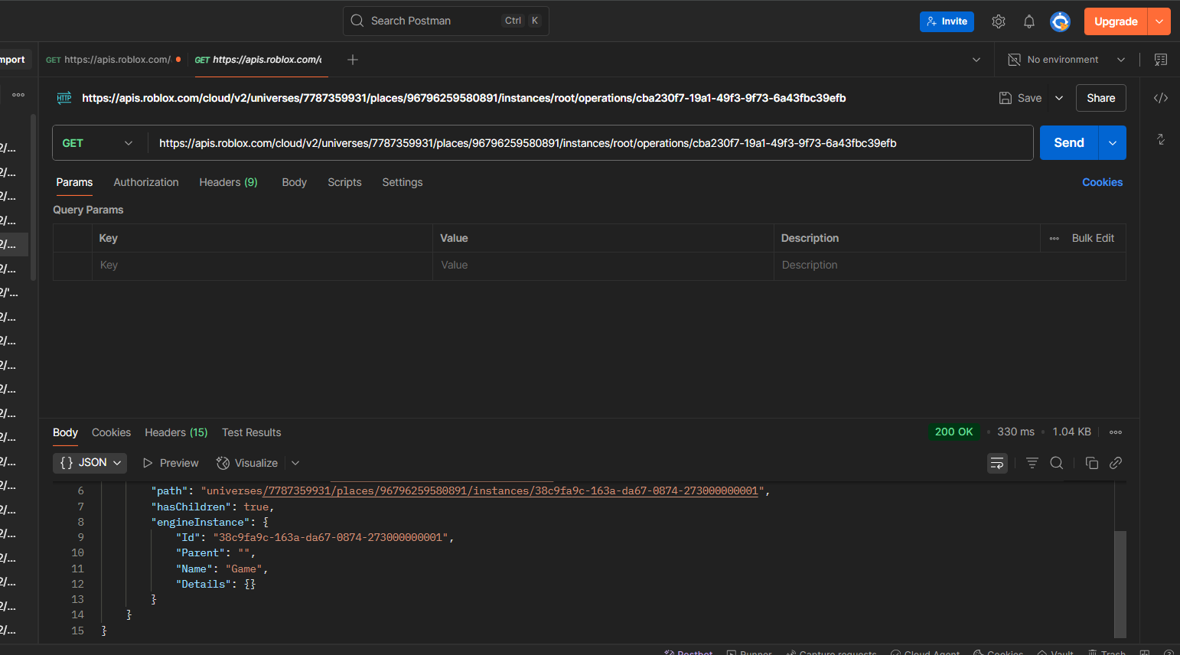The width and height of the screenshot is (1180, 655).
Task: Open the Runner from the status bar
Action: click(748, 652)
